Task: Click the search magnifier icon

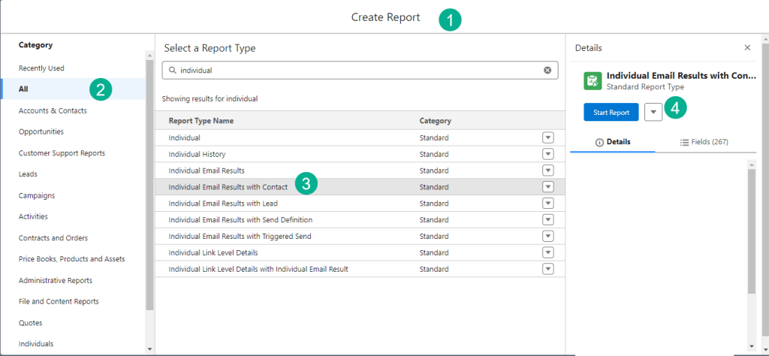Action: [173, 71]
